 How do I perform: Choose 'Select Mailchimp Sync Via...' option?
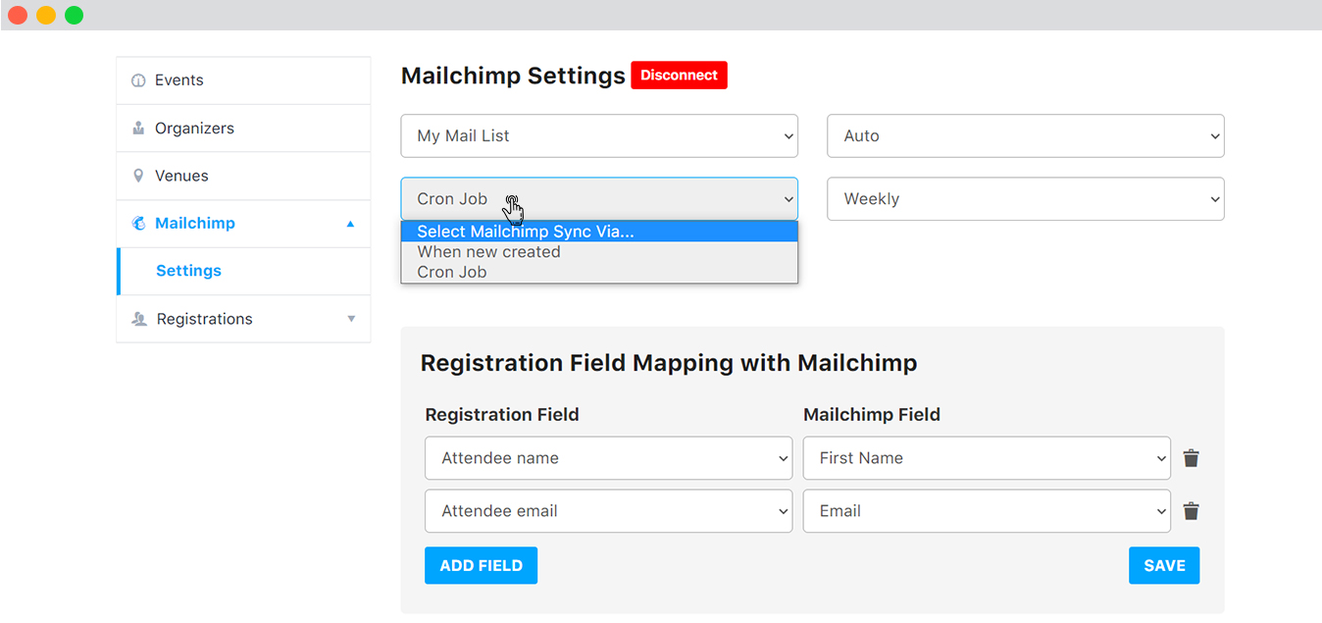pos(599,232)
